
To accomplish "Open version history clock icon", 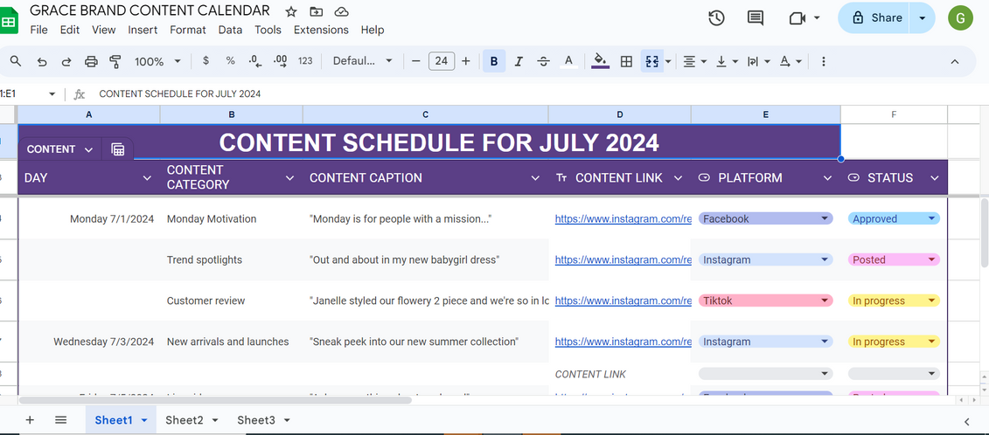I will (716, 17).
